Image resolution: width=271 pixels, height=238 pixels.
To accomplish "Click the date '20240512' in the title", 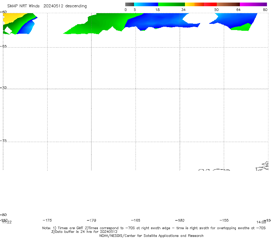I will (x=53, y=6).
